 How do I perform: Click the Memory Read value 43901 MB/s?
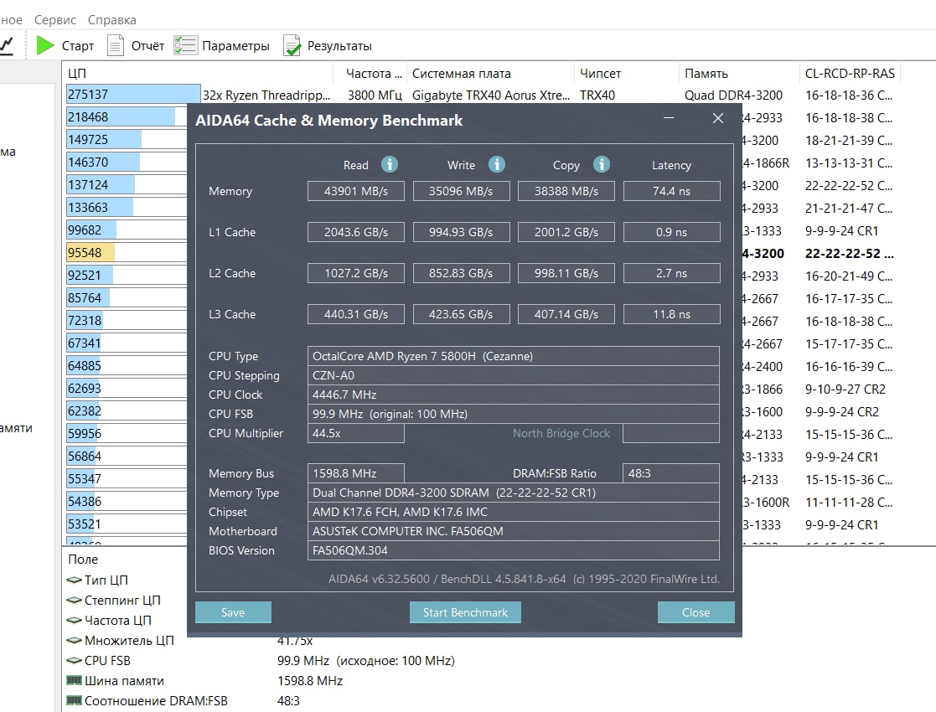356,191
